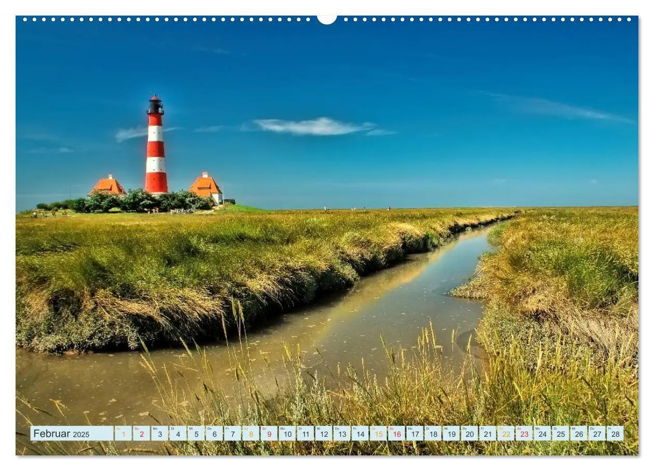654x471 pixels.
Task: Select date 4 in calendar strip
Action: coord(178,434)
